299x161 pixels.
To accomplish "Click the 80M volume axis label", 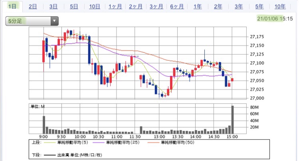I will 254,107.
